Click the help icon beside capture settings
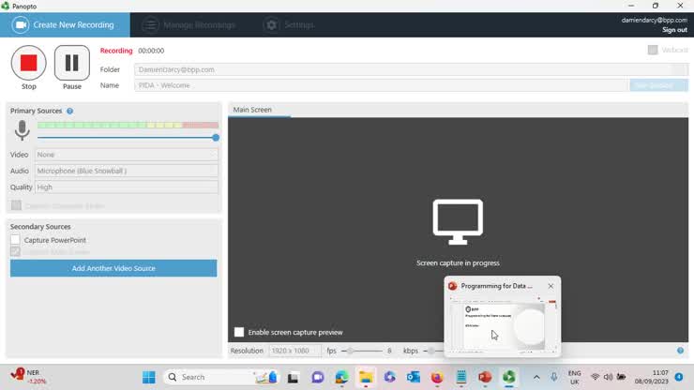The image size is (694, 390). [x=680, y=351]
